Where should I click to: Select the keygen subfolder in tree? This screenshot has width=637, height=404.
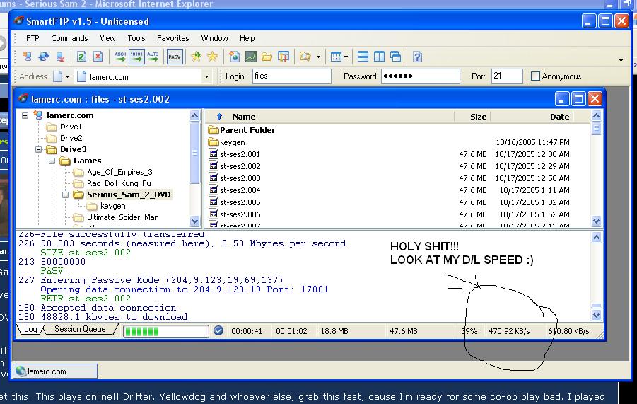click(112, 206)
